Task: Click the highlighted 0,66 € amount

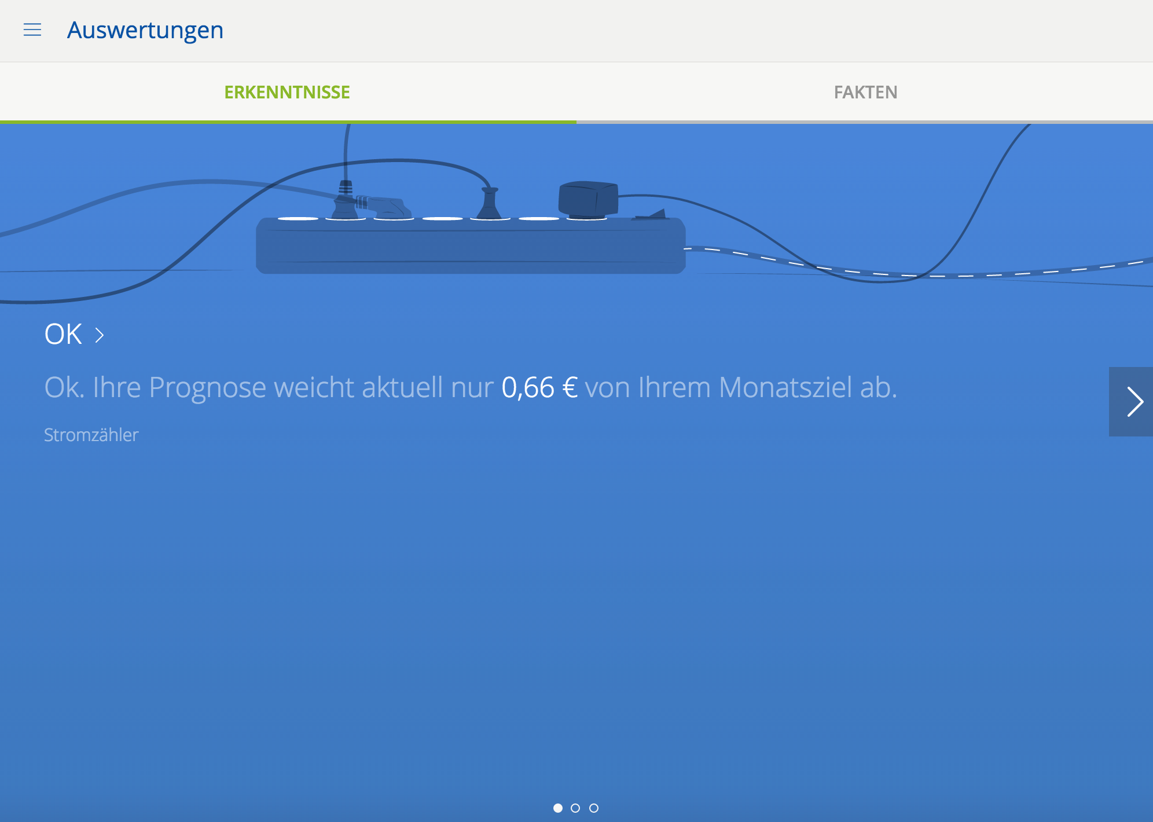Action: pos(539,387)
